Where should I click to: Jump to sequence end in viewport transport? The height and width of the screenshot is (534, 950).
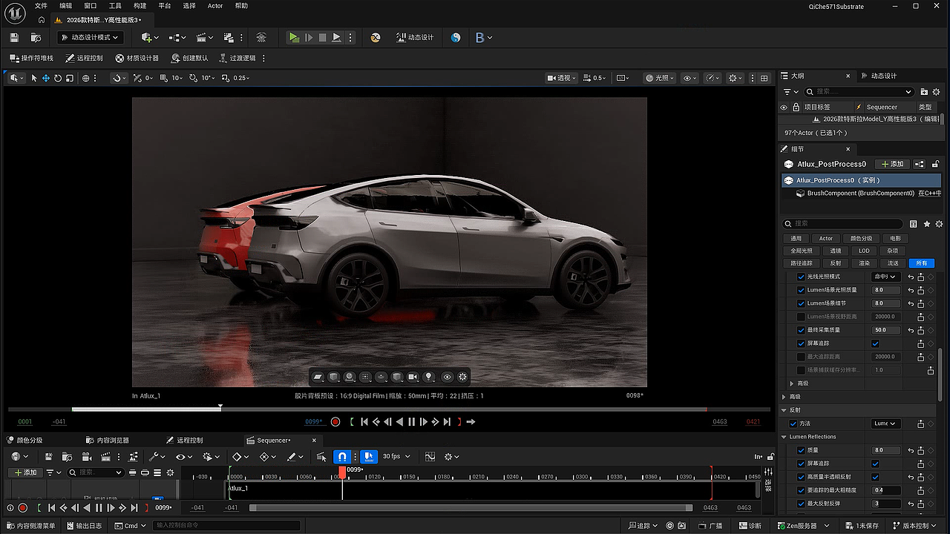[447, 421]
